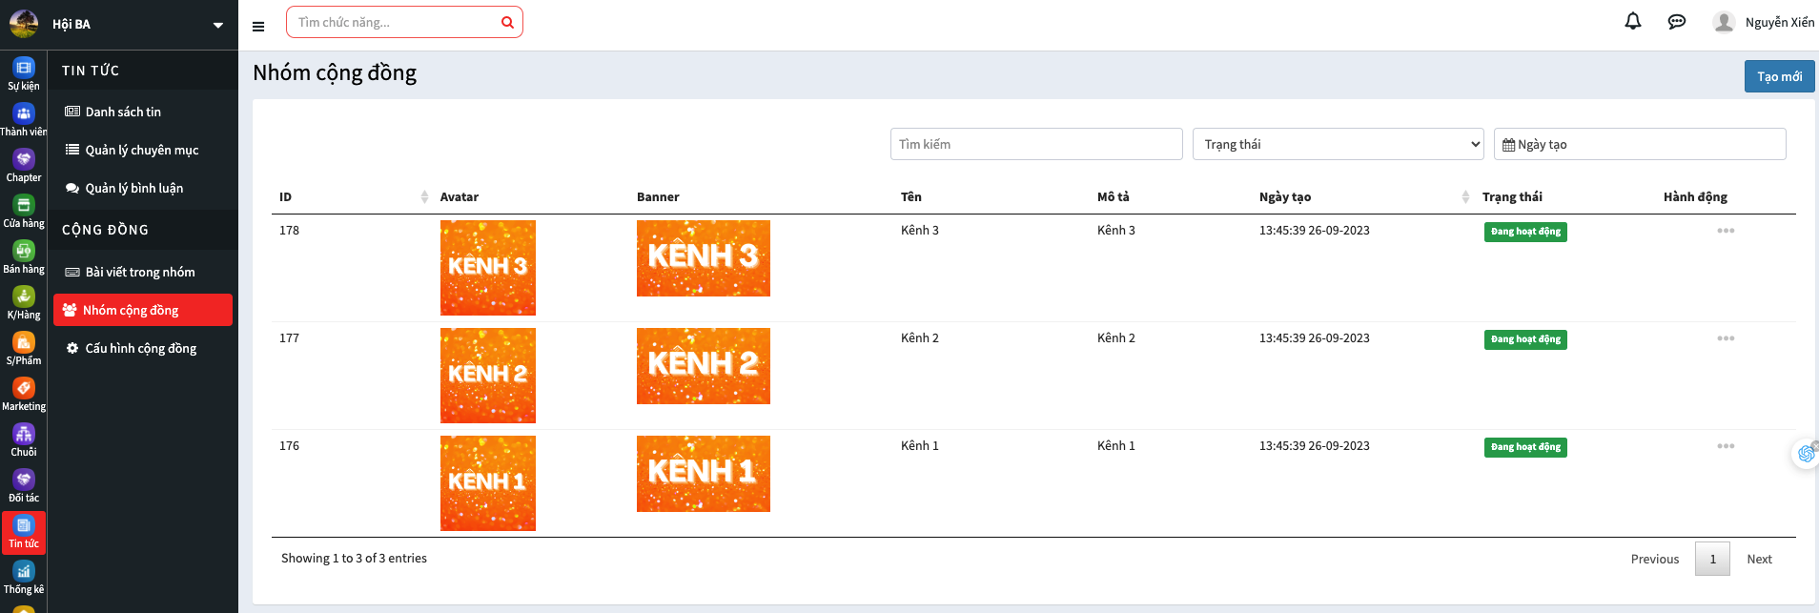The width and height of the screenshot is (1819, 613).
Task: Go to the Chapter module icon
Action: click(24, 165)
